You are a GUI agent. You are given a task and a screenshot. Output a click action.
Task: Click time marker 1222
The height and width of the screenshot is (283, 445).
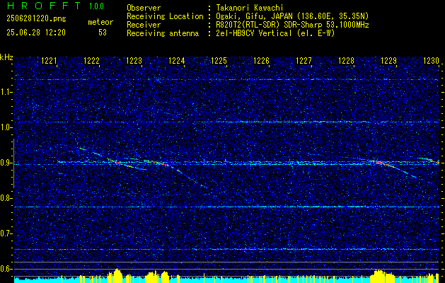pyautogui.click(x=92, y=60)
